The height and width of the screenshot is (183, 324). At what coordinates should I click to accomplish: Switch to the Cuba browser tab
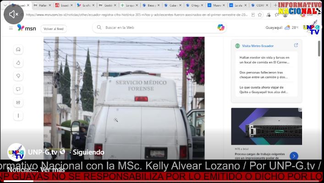click(172, 5)
